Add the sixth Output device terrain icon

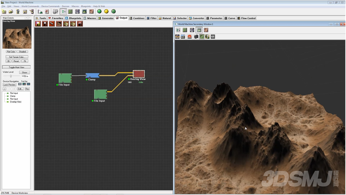73,24
